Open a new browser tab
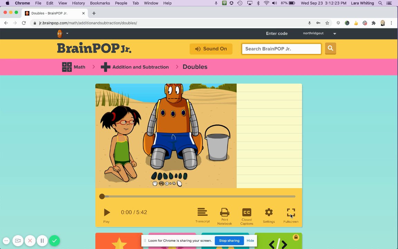The width and height of the screenshot is (398, 249). [x=94, y=13]
